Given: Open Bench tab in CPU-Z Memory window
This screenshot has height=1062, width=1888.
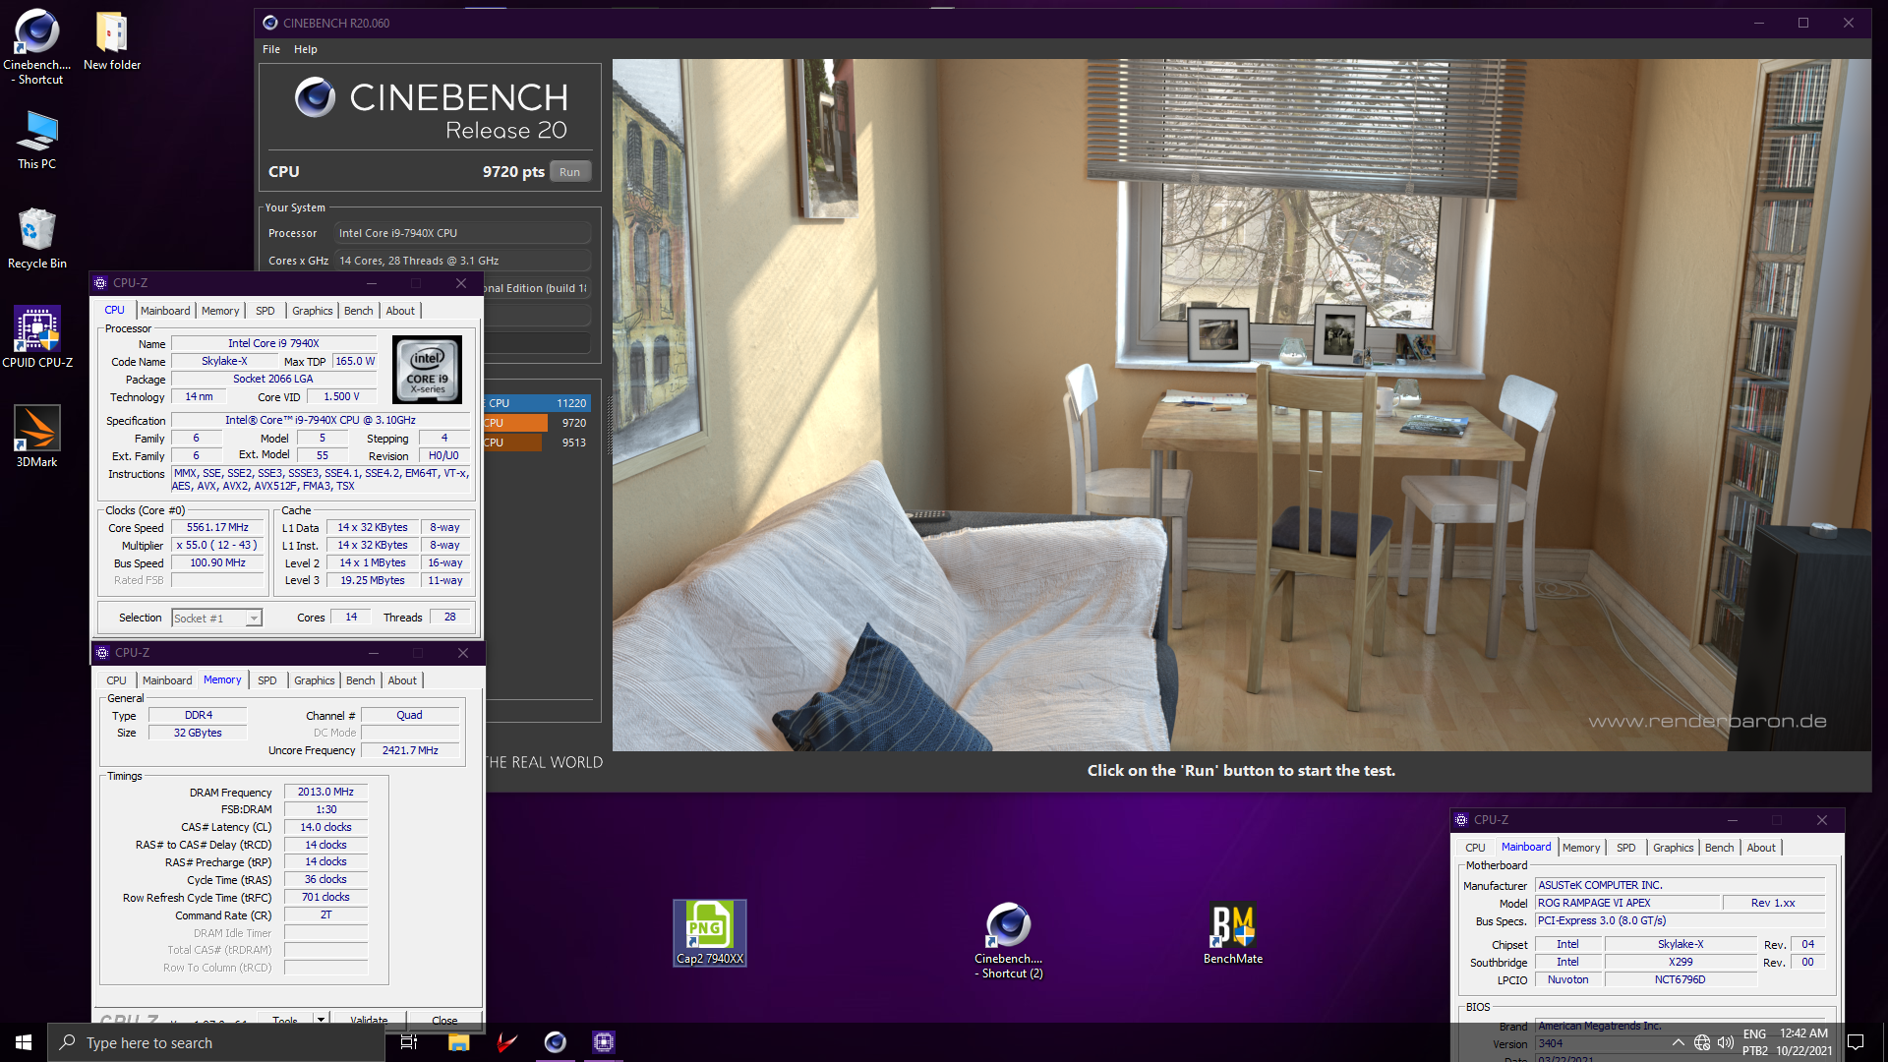Looking at the screenshot, I should point(361,680).
